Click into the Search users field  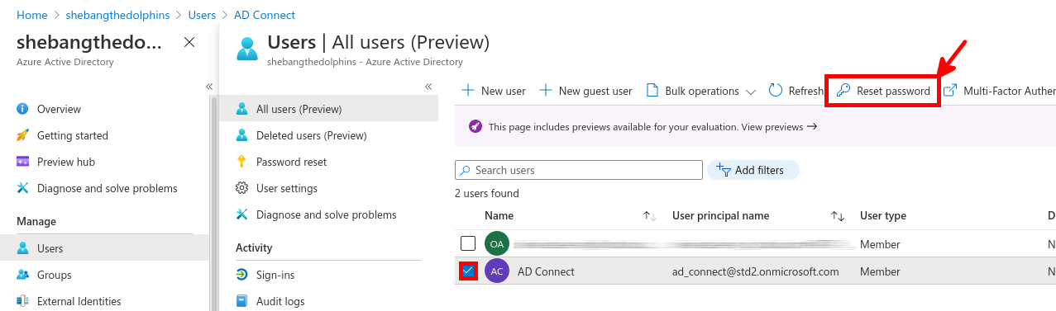pos(578,170)
